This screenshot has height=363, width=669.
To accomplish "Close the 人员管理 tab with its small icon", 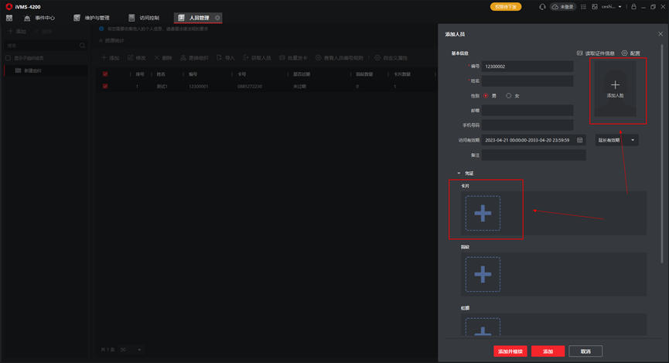I will click(x=217, y=18).
